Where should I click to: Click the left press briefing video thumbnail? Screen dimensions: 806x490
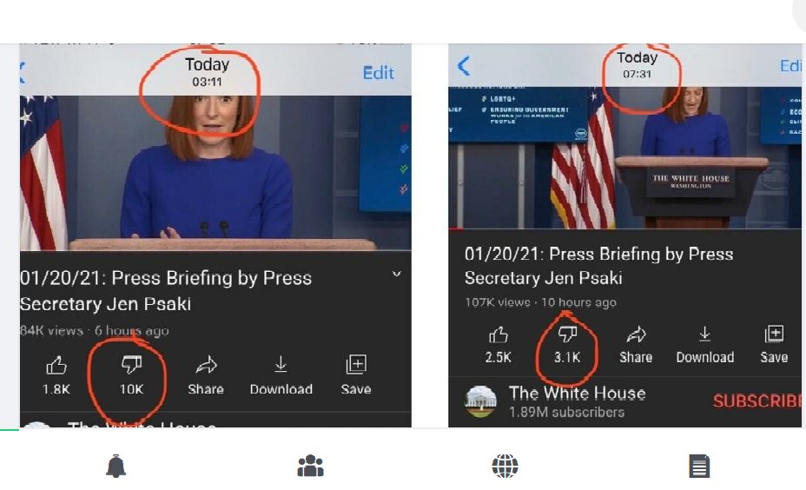215,173
